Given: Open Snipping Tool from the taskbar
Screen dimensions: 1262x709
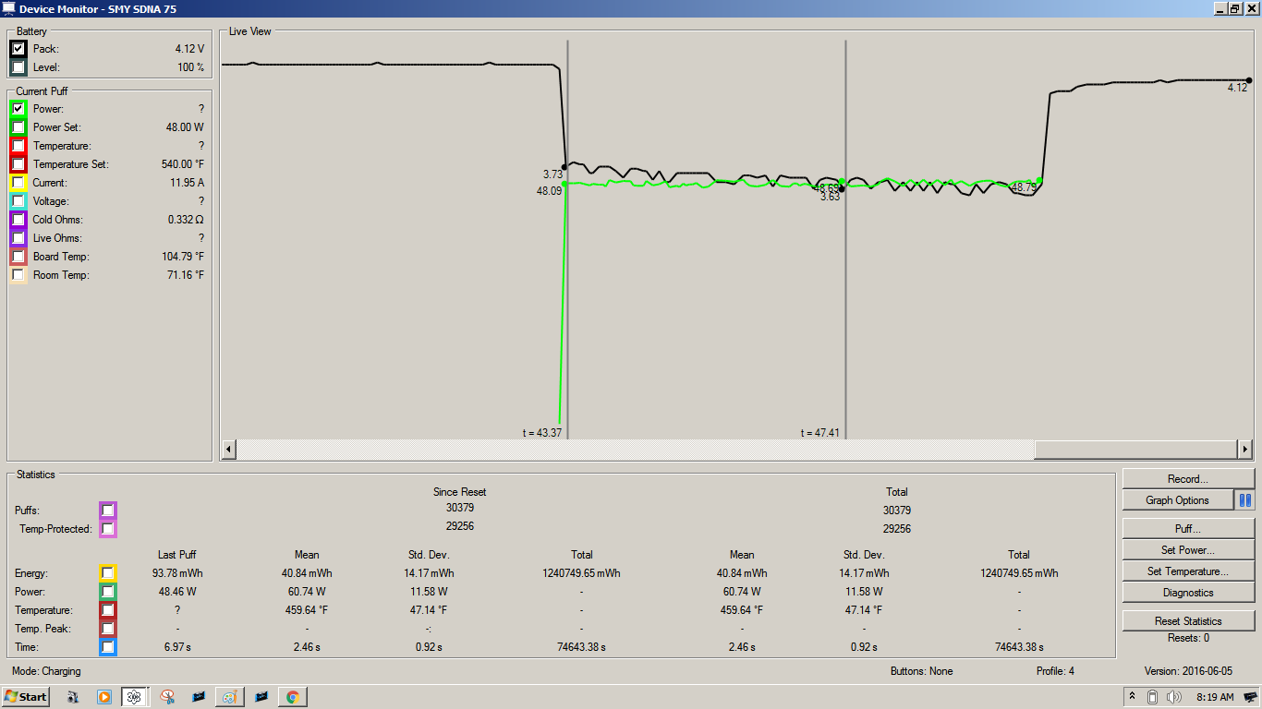Looking at the screenshot, I should [167, 697].
